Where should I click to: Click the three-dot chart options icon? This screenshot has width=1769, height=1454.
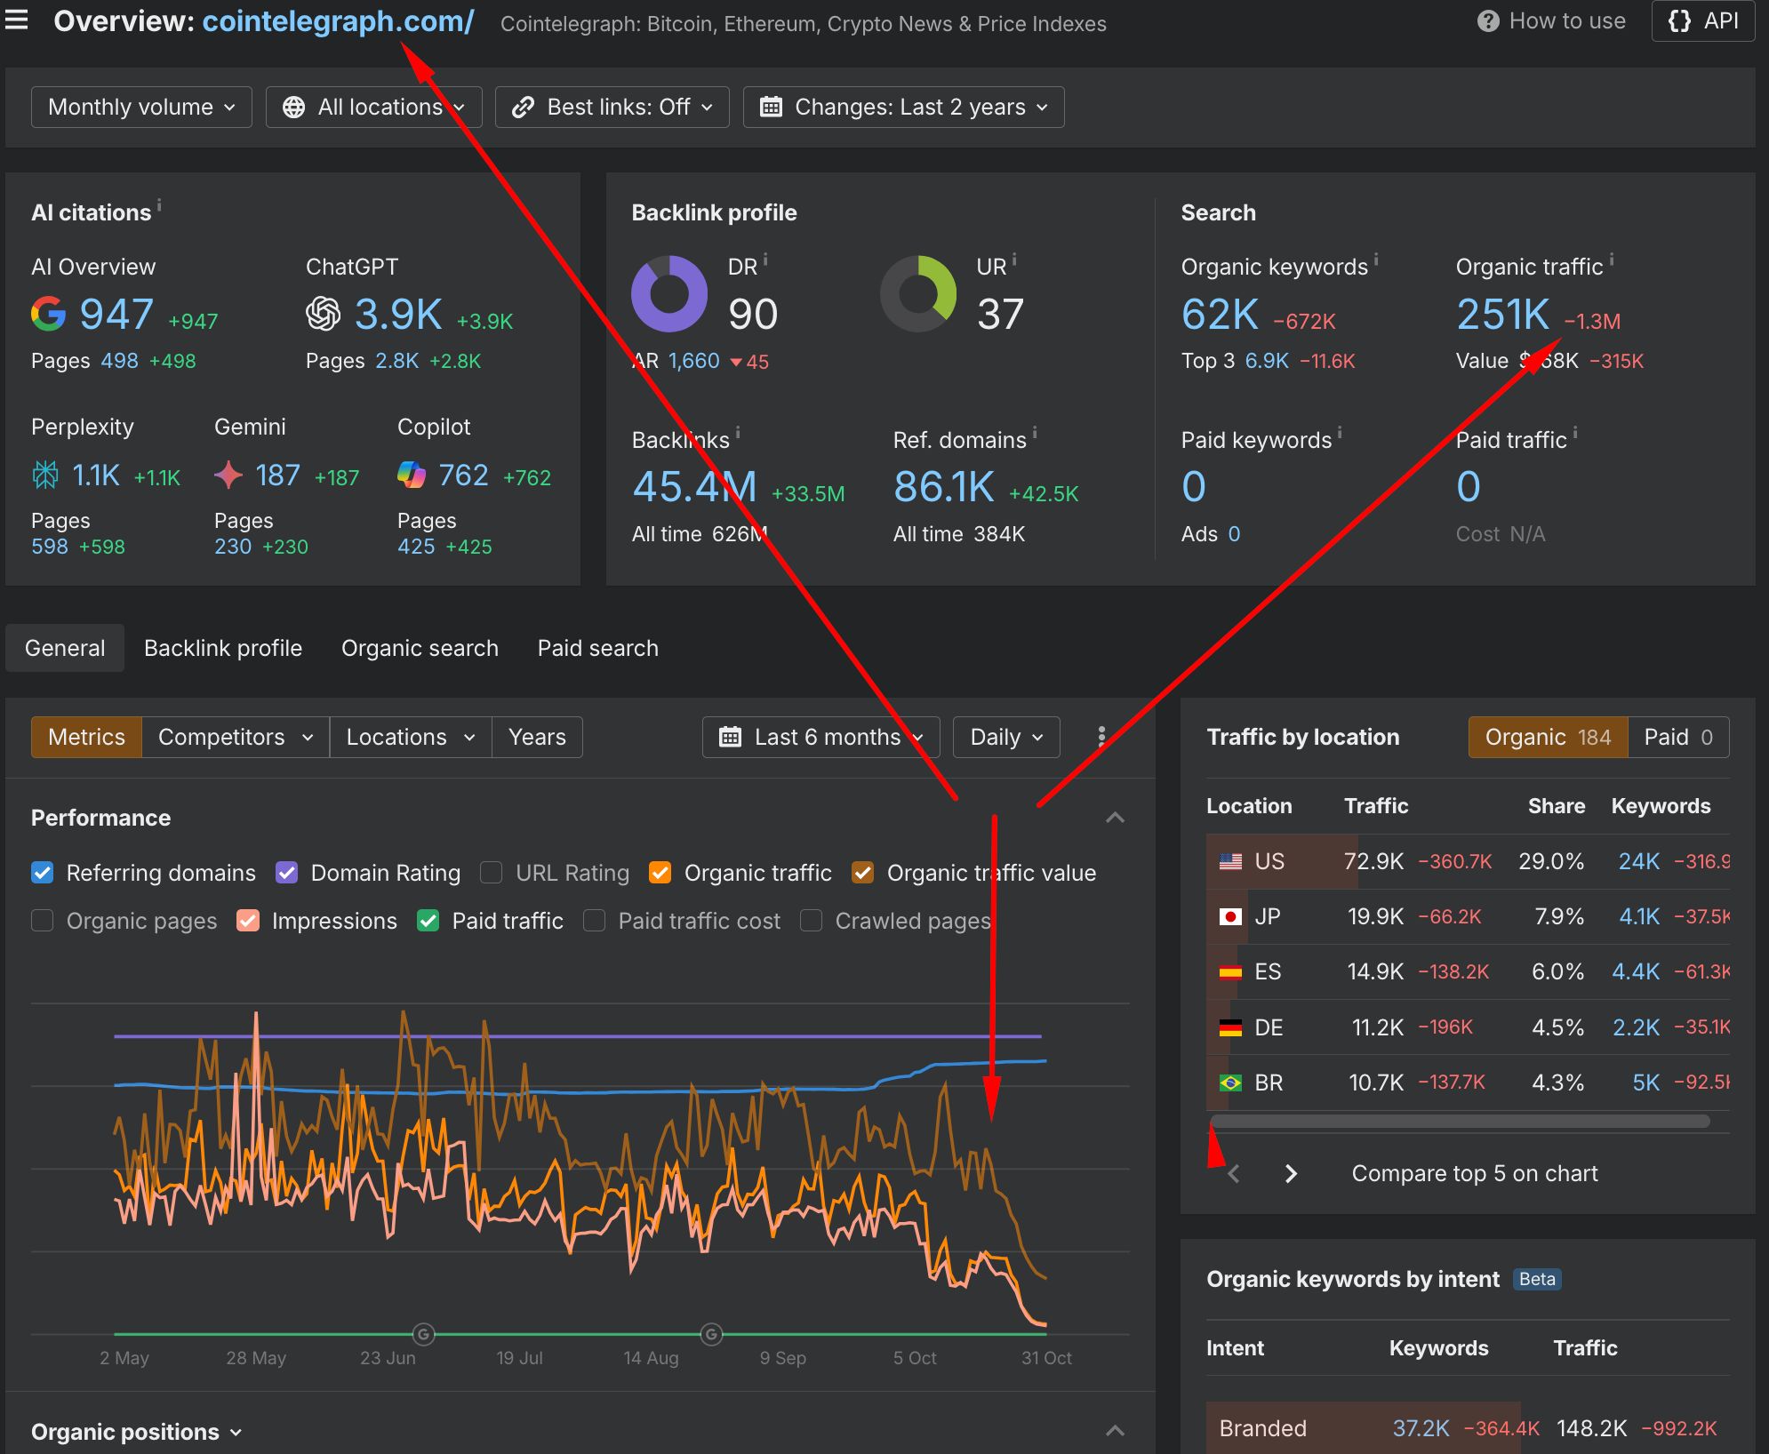coord(1101,737)
